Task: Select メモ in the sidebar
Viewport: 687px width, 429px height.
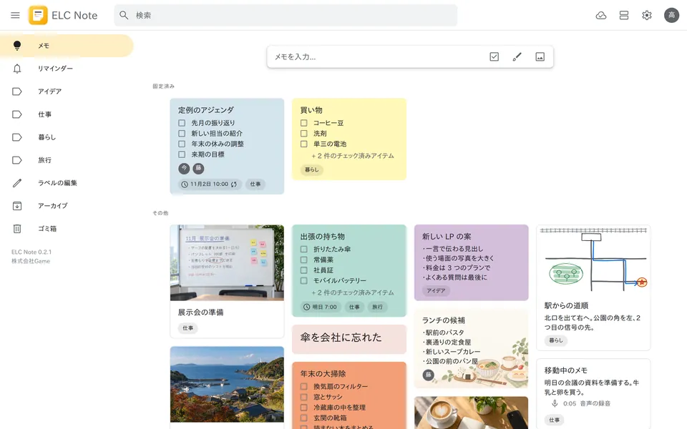Action: click(x=67, y=46)
